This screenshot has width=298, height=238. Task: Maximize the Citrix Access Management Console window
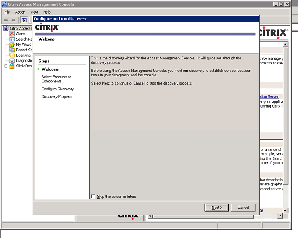tap(281, 4)
